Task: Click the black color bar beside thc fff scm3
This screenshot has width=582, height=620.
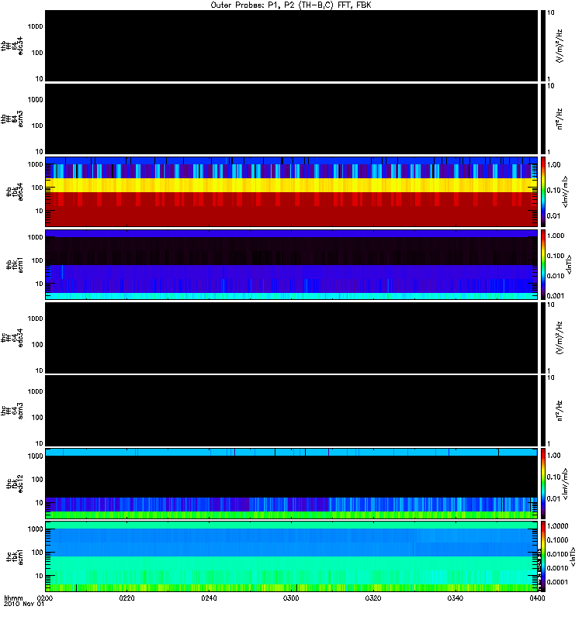Action: click(543, 411)
